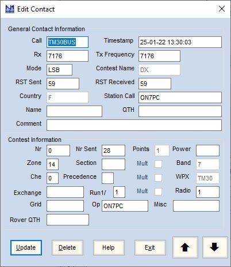The height and width of the screenshot is (267, 231).
Task: Click the Station Call field with ON7PC
Action: coord(180,97)
